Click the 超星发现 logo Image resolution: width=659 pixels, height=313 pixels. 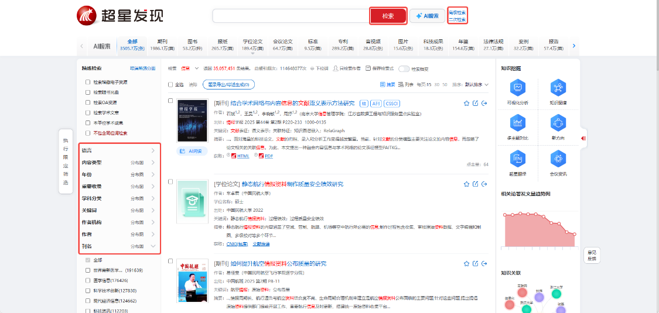pyautogui.click(x=120, y=16)
